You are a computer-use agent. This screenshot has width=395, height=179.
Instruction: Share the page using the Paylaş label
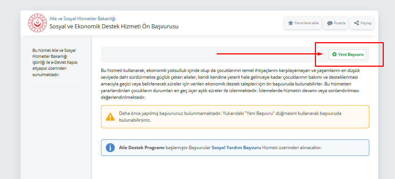coord(366,23)
